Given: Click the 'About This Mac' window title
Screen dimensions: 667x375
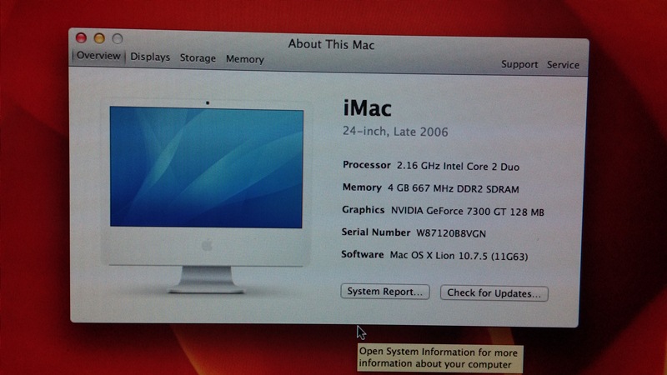Looking at the screenshot, I should pyautogui.click(x=331, y=44).
